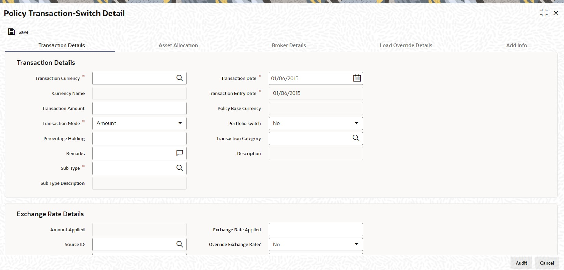564x270 pixels.
Task: Switch to the Add Info tab
Action: 516,45
